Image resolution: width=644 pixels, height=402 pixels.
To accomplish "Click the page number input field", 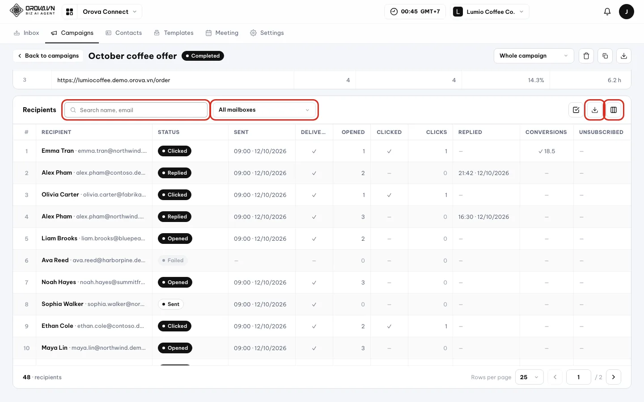I will click(578, 377).
